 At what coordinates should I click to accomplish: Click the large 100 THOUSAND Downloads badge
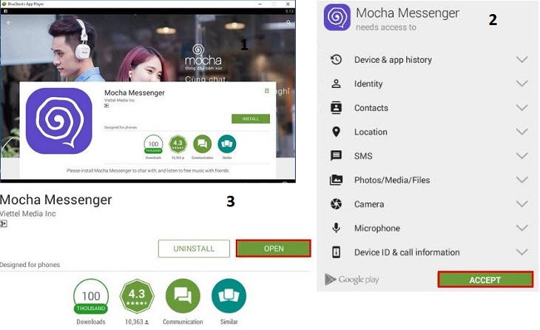[x=91, y=297]
